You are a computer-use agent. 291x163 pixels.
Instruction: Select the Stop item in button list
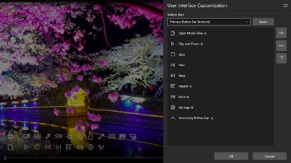[x=221, y=54]
